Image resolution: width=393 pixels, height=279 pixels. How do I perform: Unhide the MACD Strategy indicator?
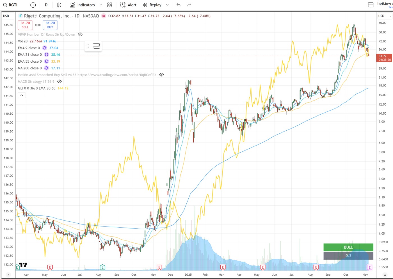(60, 81)
